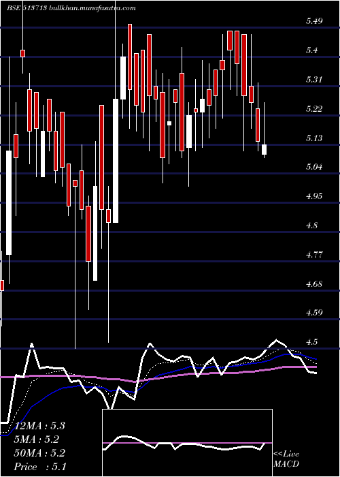Click the 4.5 price axis label

pos(312,341)
